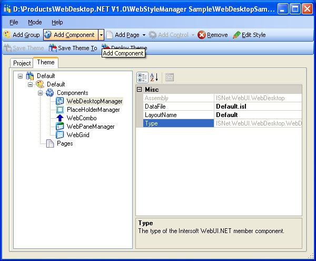Collapse the root Default tree node
The image size is (316, 261).
click(20, 76)
